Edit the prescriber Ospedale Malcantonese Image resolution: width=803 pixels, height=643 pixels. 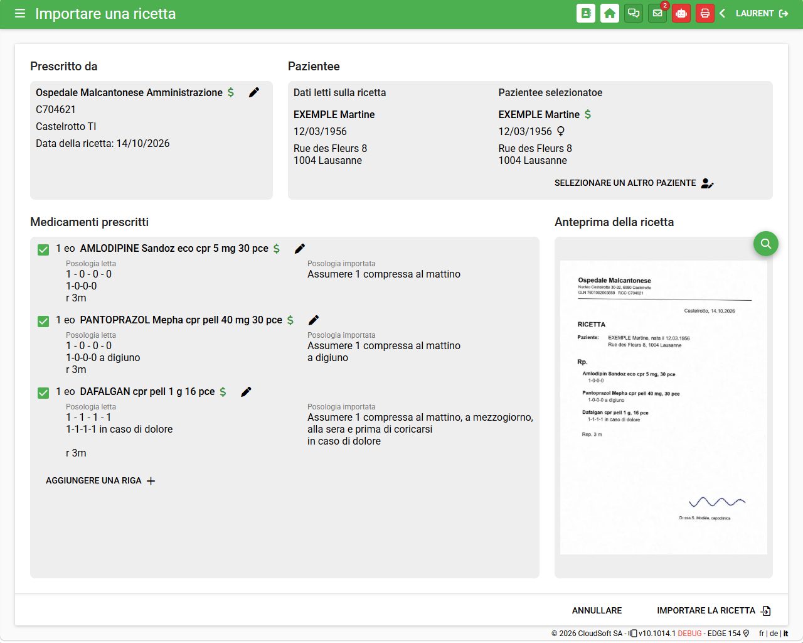[x=254, y=92]
